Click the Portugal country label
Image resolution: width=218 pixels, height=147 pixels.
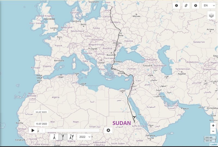point(36,68)
